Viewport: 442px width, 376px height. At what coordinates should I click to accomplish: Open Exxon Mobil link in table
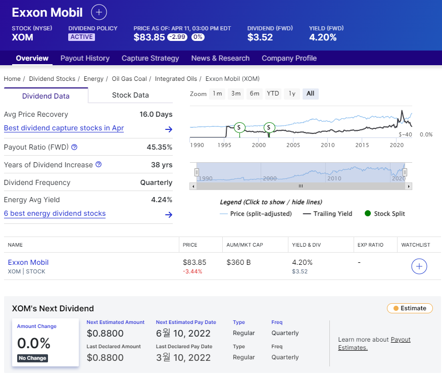(28, 262)
